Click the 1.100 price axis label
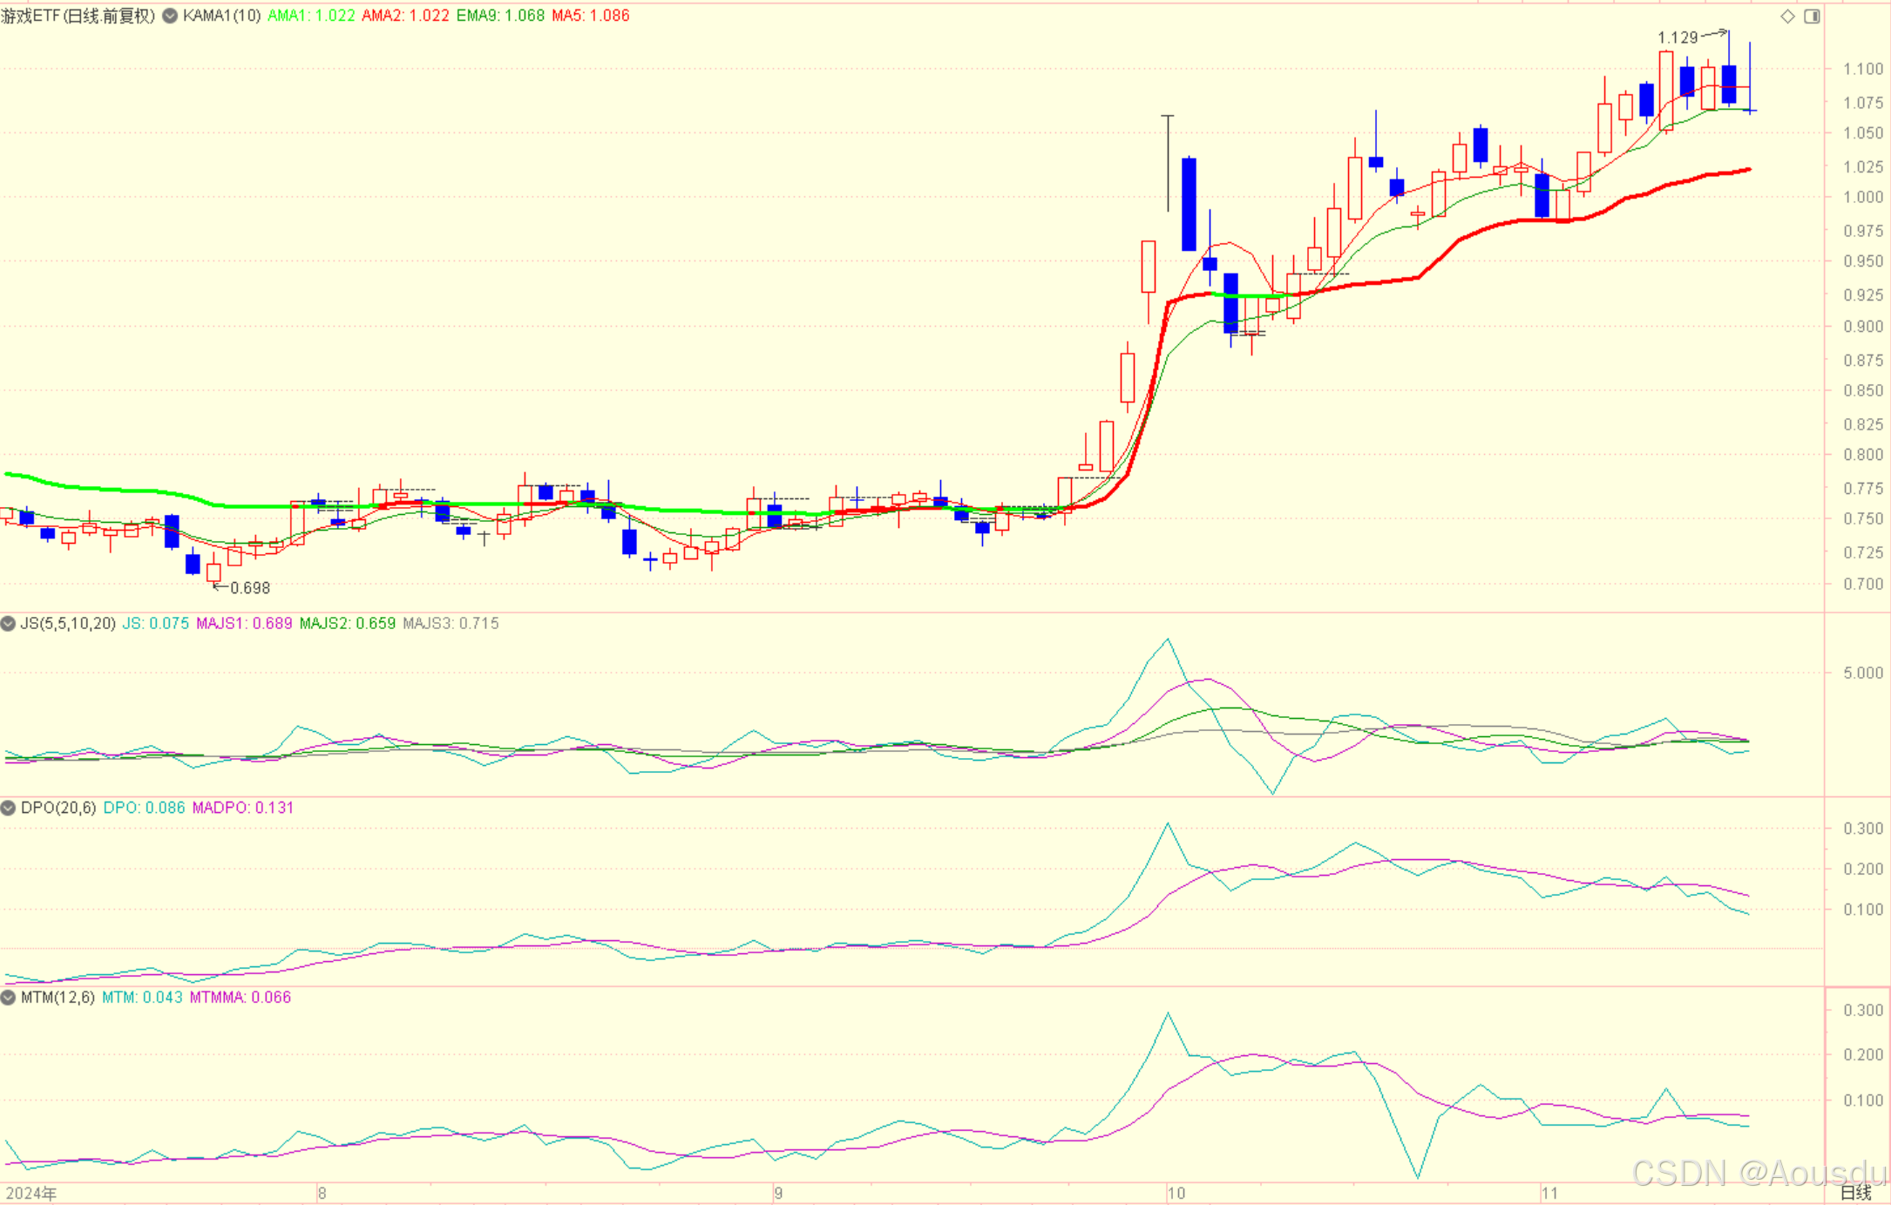1891x1205 pixels. [x=1863, y=69]
